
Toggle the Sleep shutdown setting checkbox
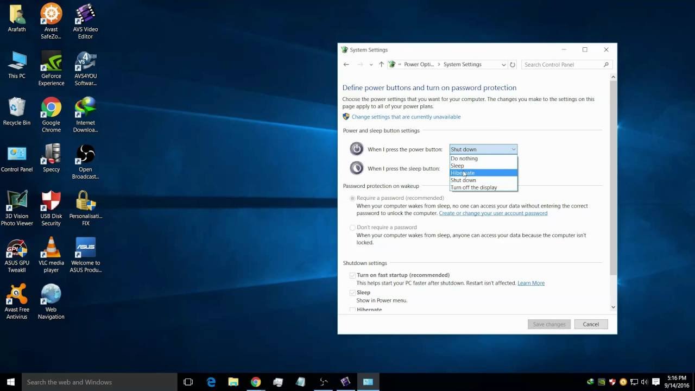pos(352,293)
